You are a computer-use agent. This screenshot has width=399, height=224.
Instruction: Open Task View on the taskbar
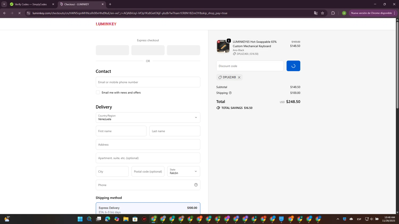(x=98, y=219)
